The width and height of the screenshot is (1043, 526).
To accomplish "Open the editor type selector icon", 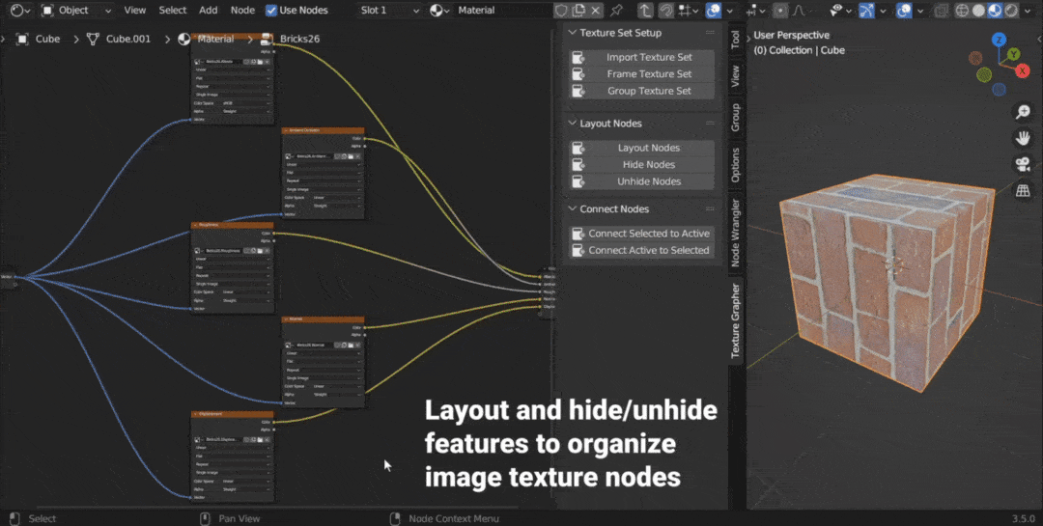I will coord(20,10).
